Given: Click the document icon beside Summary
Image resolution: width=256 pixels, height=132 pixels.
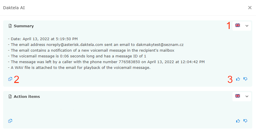Looking at the screenshot, I should pos(11,26).
